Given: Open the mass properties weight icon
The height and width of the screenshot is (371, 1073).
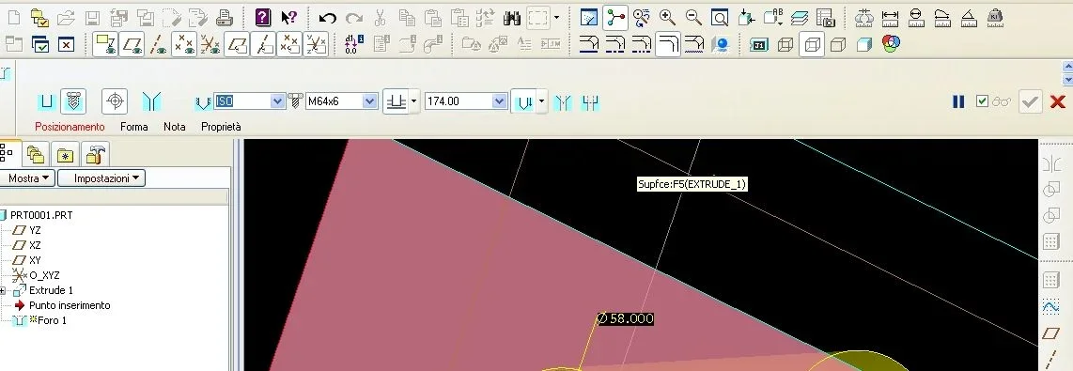Looking at the screenshot, I should coord(995,18).
